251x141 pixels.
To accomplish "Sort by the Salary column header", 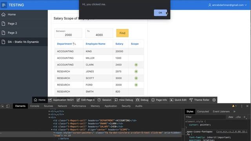I will coord(119,44).
